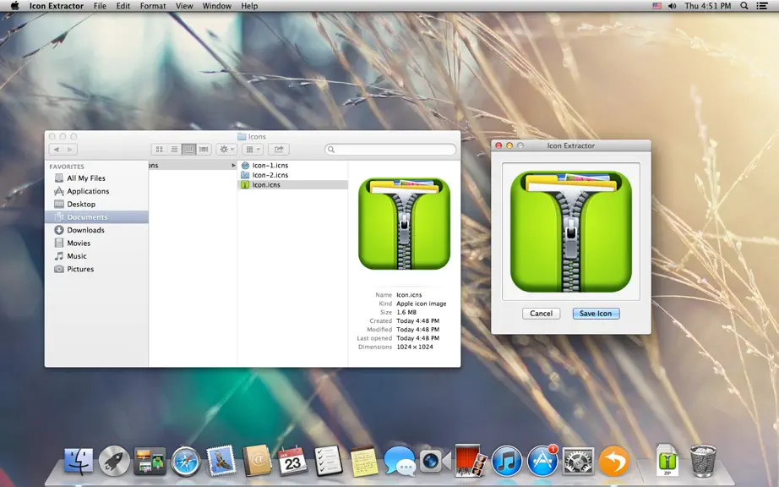Click the Share toolbar button in Finder

(x=279, y=149)
